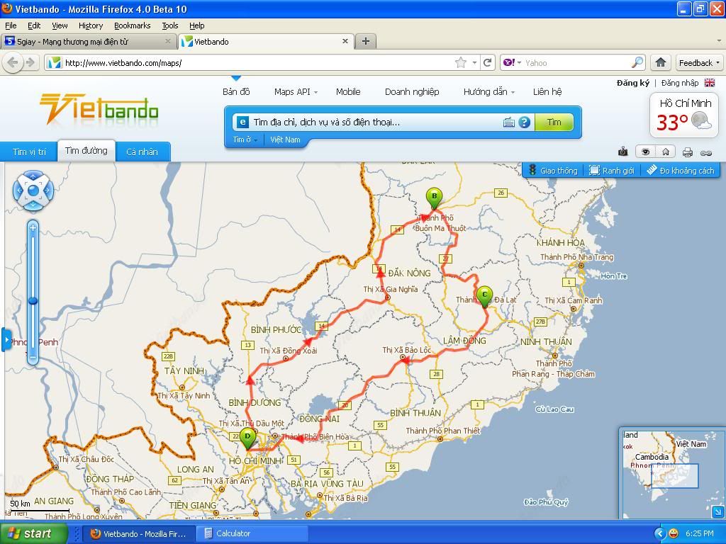Toggle the eye view button in the map toolbar
The height and width of the screenshot is (544, 726).
point(645,152)
